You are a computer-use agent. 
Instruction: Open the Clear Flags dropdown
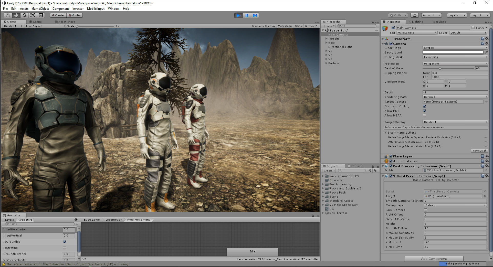[x=455, y=48]
